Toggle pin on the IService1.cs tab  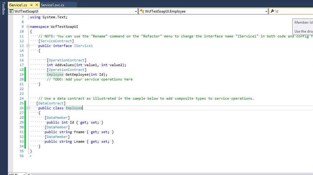click(x=31, y=5)
